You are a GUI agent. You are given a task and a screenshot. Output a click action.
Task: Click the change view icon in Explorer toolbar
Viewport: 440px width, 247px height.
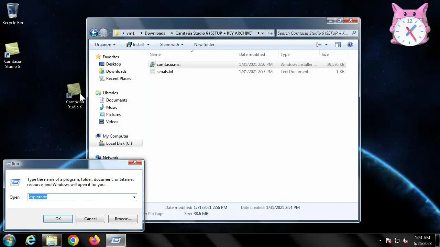tap(319, 45)
